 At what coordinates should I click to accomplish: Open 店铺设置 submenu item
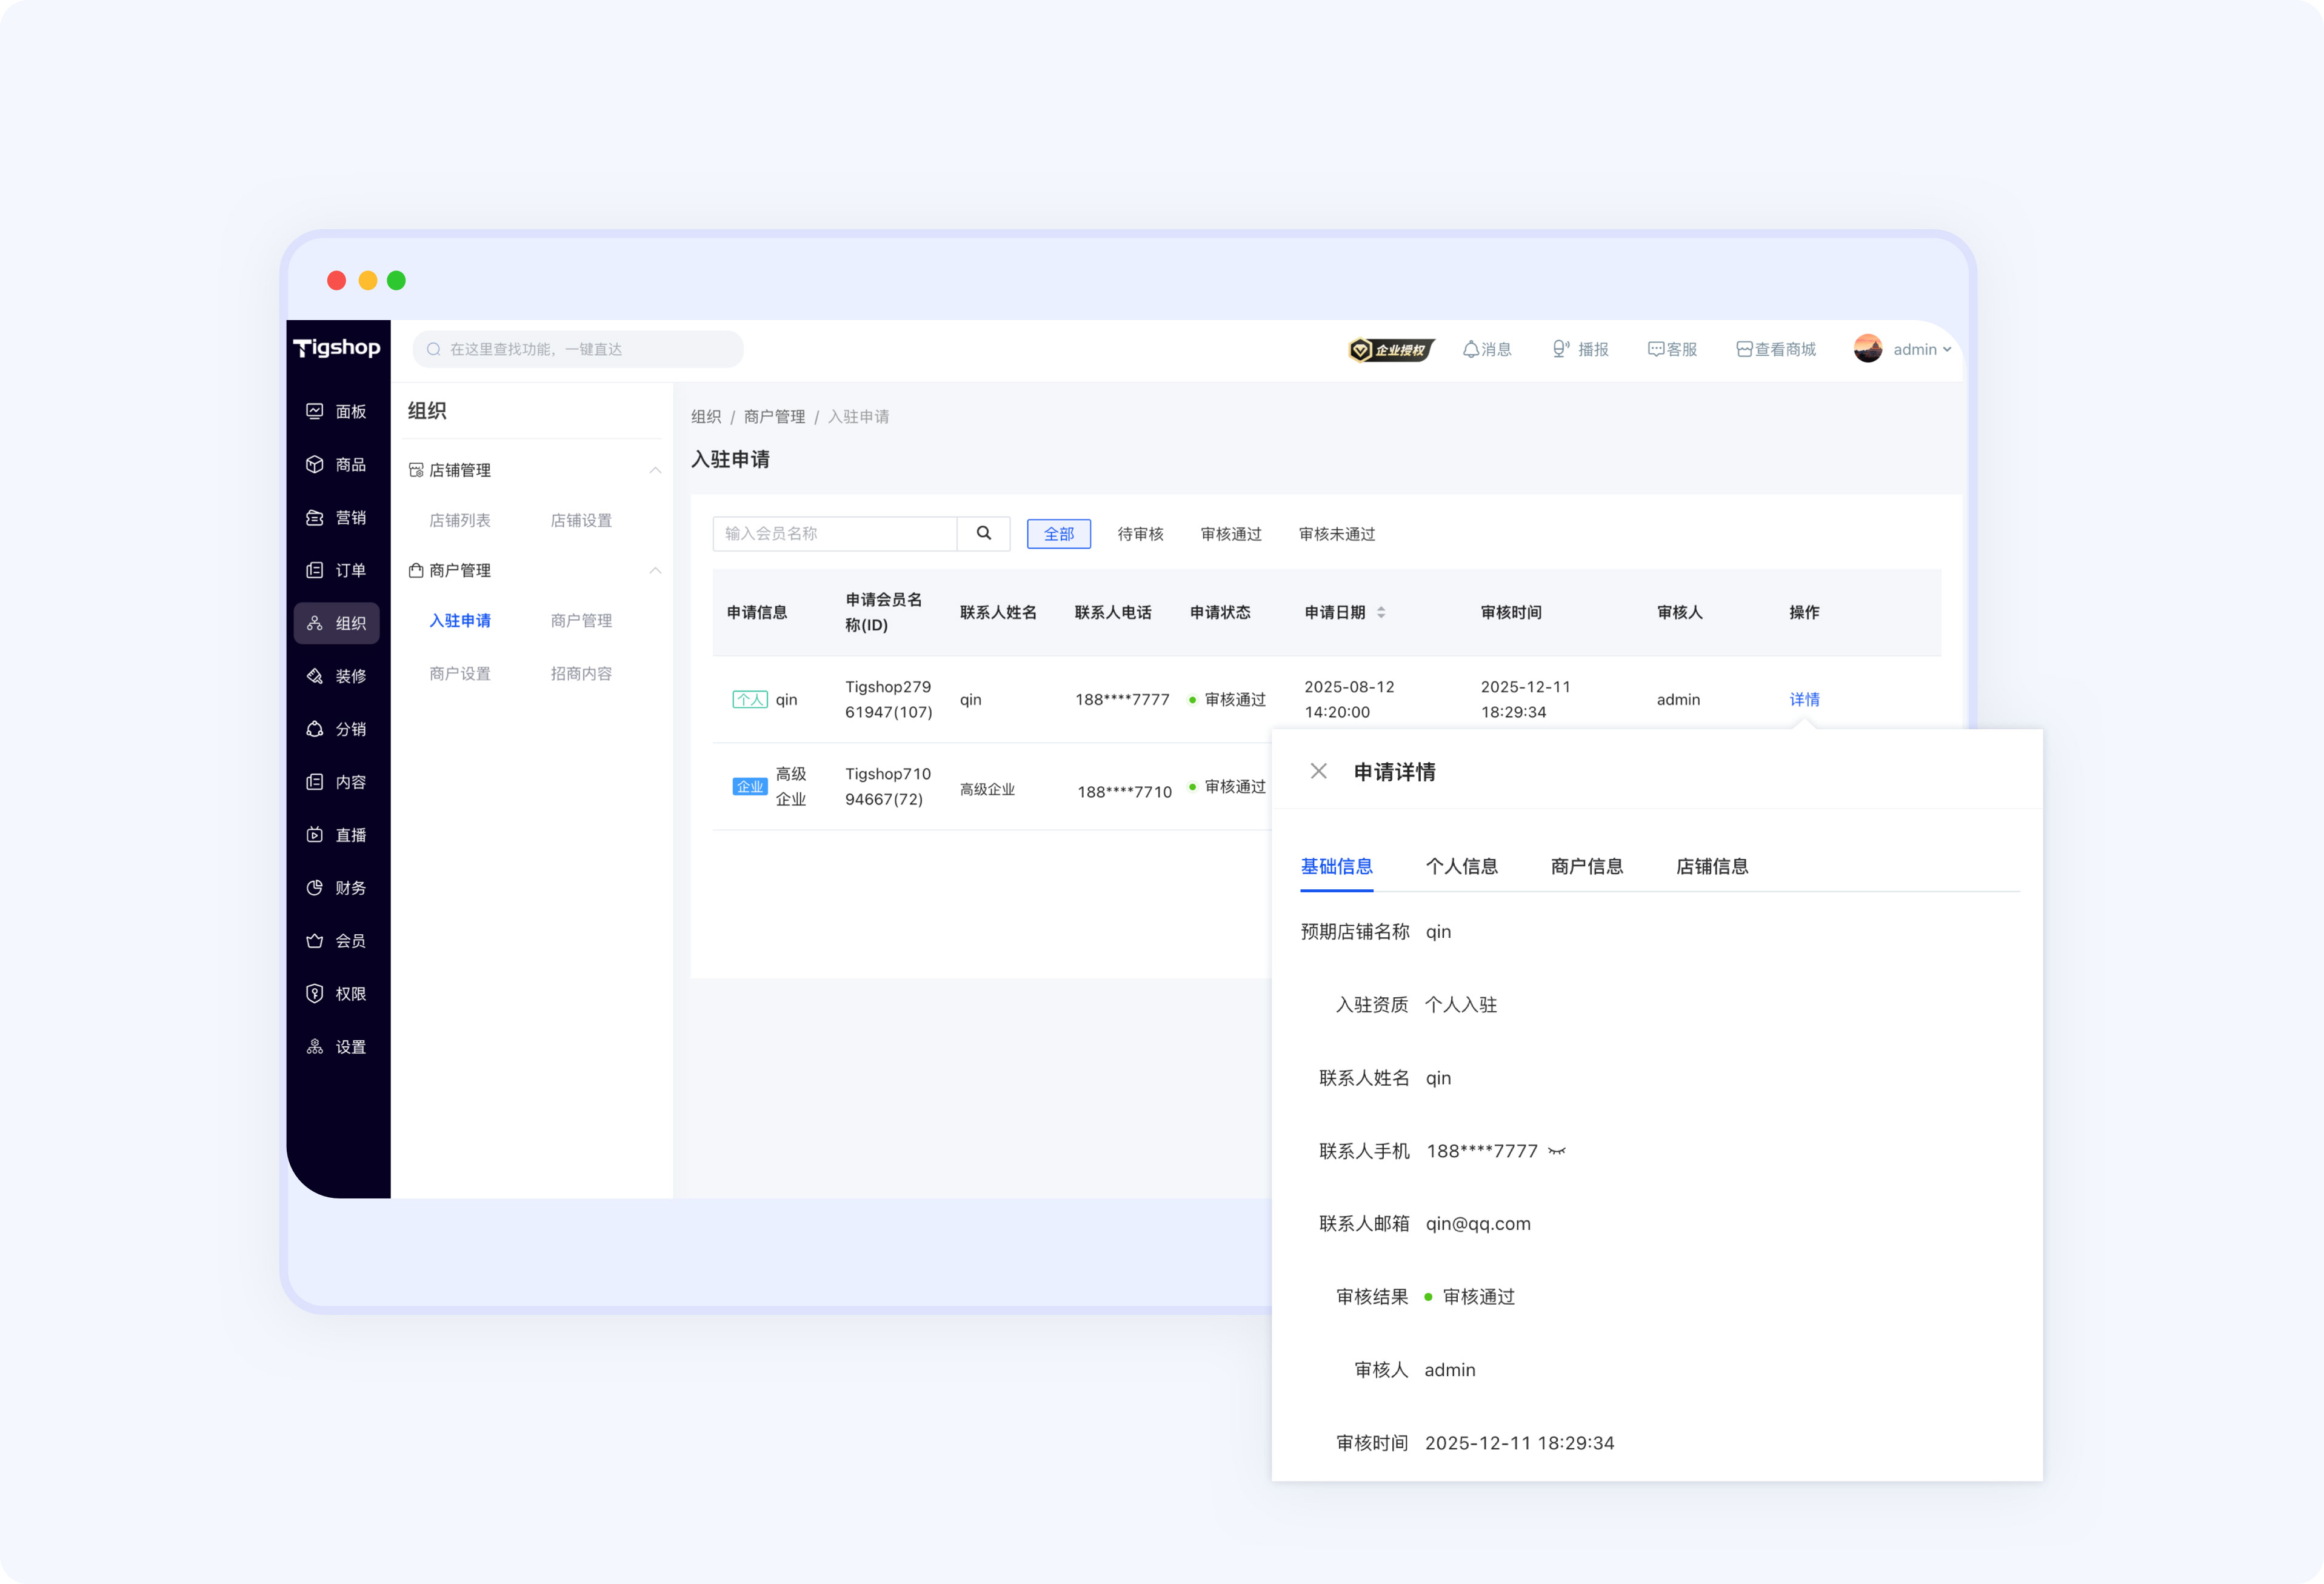581,520
